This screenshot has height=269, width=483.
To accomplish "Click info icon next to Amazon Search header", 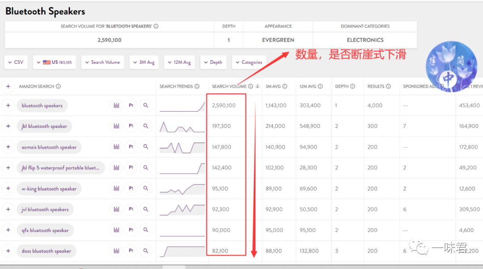I will (58, 86).
